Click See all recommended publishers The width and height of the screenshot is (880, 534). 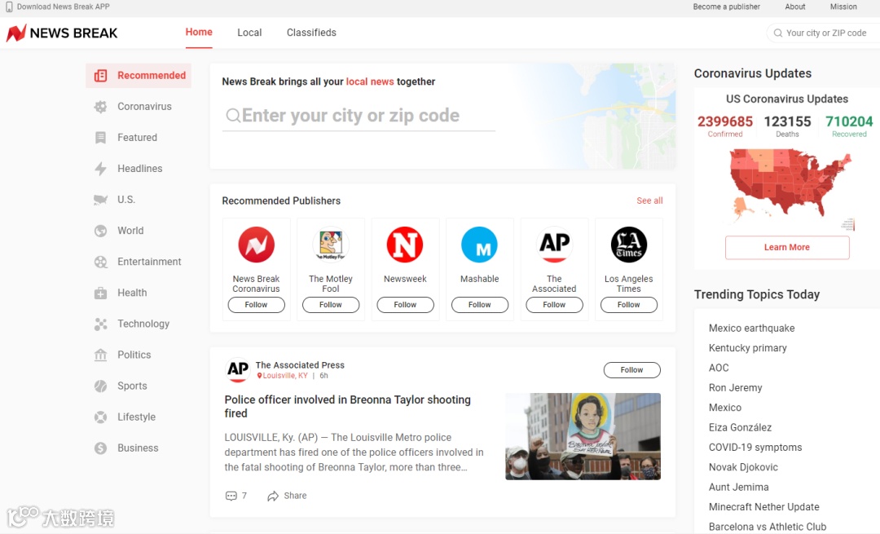coord(649,201)
